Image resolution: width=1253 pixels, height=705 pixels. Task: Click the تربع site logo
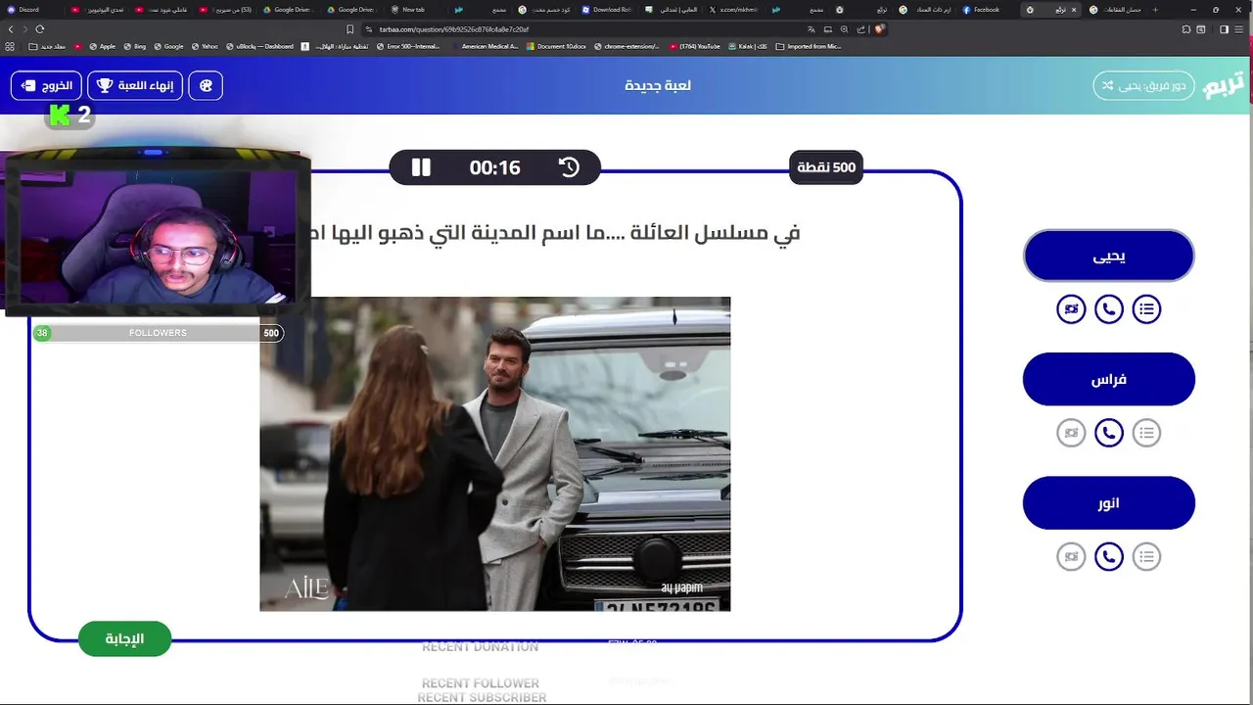(1224, 85)
